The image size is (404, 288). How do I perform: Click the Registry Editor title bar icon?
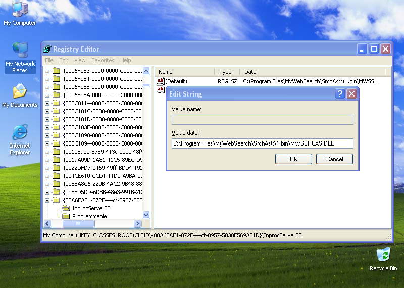coord(47,49)
